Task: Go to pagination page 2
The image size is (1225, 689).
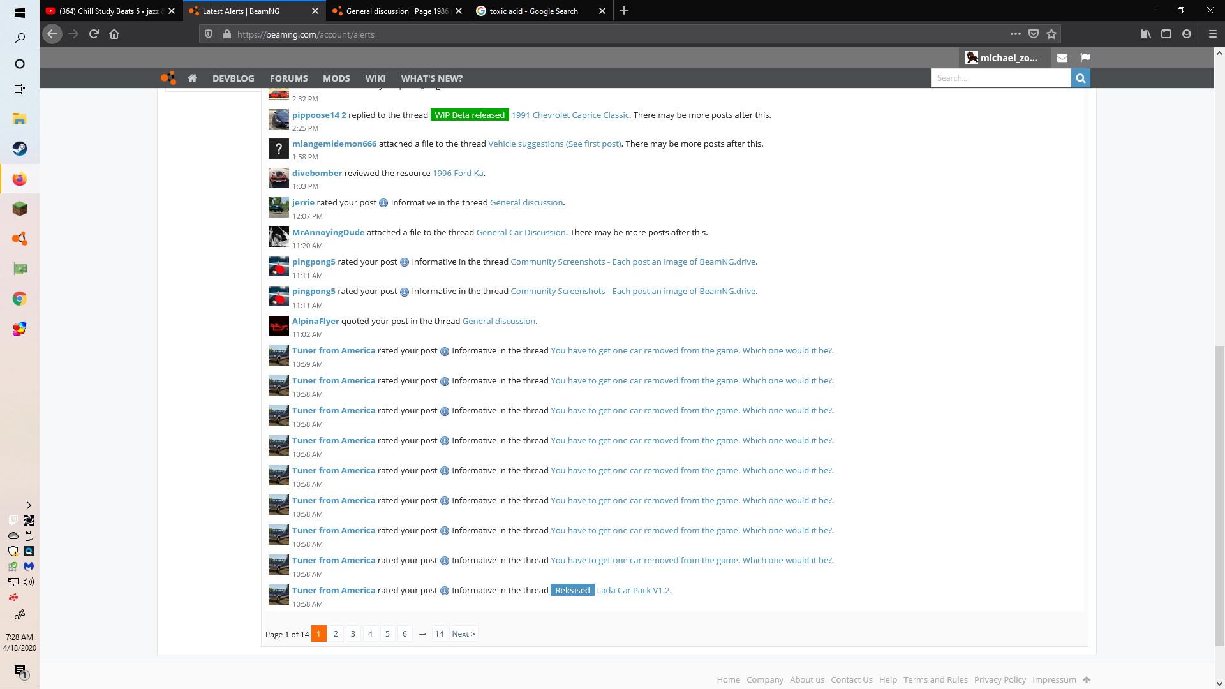Action: pyautogui.click(x=336, y=634)
